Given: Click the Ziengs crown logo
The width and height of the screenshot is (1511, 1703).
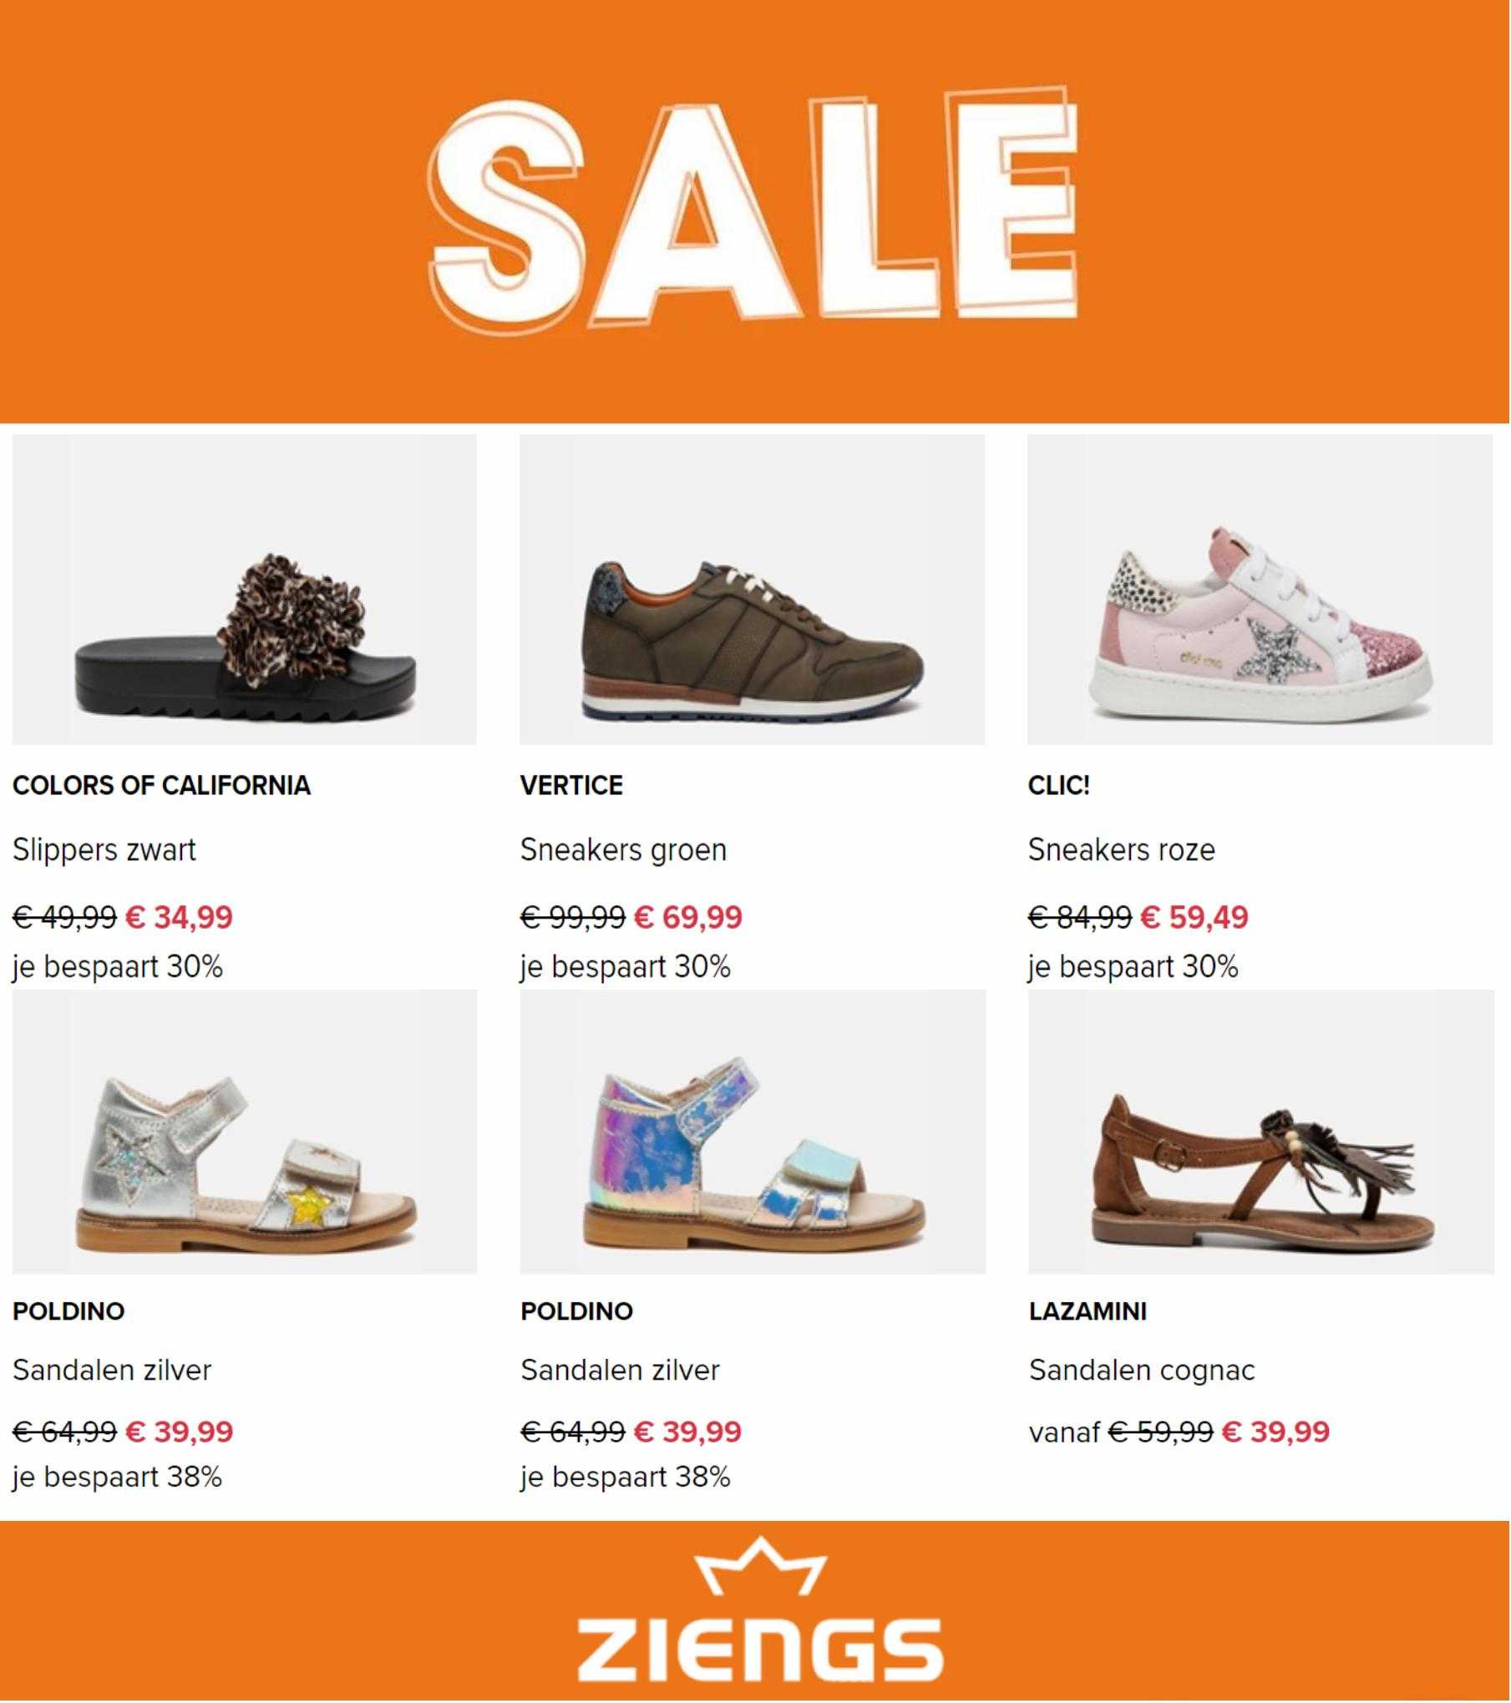Looking at the screenshot, I should (x=761, y=1568).
